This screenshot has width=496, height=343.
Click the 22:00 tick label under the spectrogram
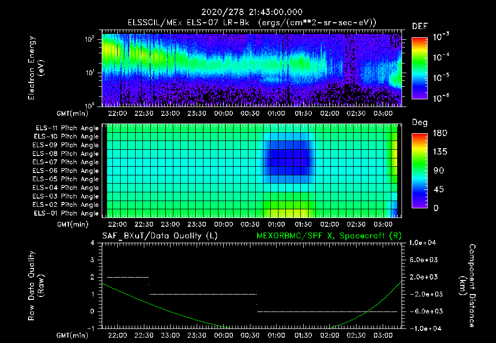pos(117,113)
